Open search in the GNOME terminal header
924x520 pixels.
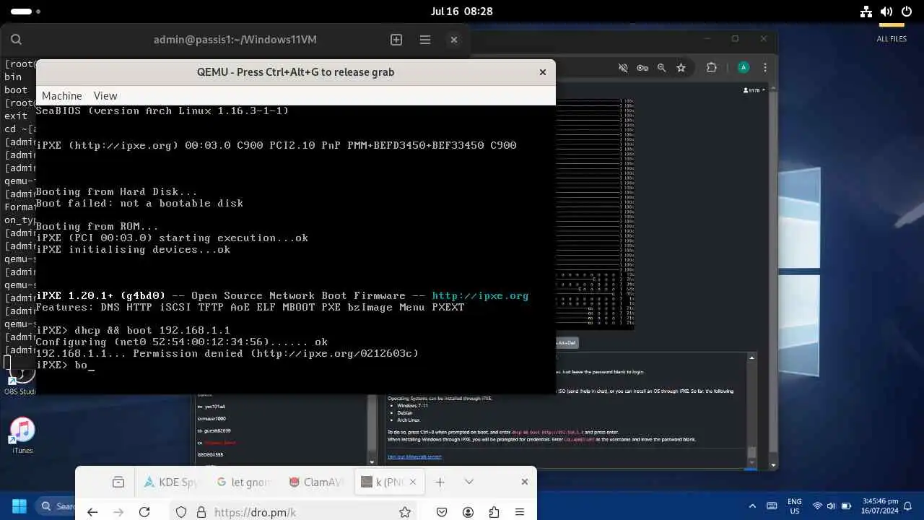[16, 40]
